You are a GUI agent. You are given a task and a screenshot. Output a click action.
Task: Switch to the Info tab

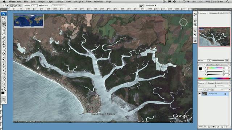click(x=221, y=13)
